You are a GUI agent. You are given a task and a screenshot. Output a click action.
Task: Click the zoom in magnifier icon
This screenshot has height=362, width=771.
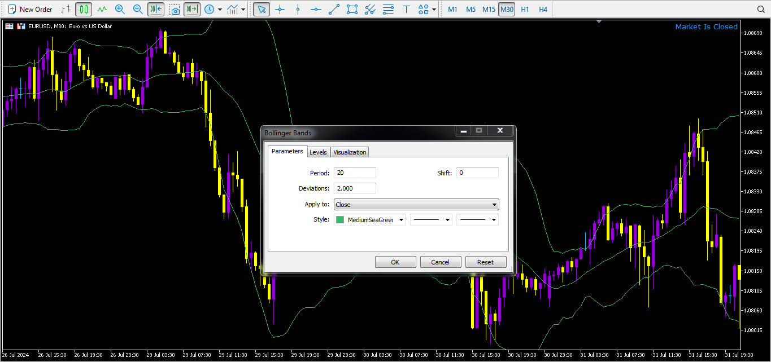120,9
